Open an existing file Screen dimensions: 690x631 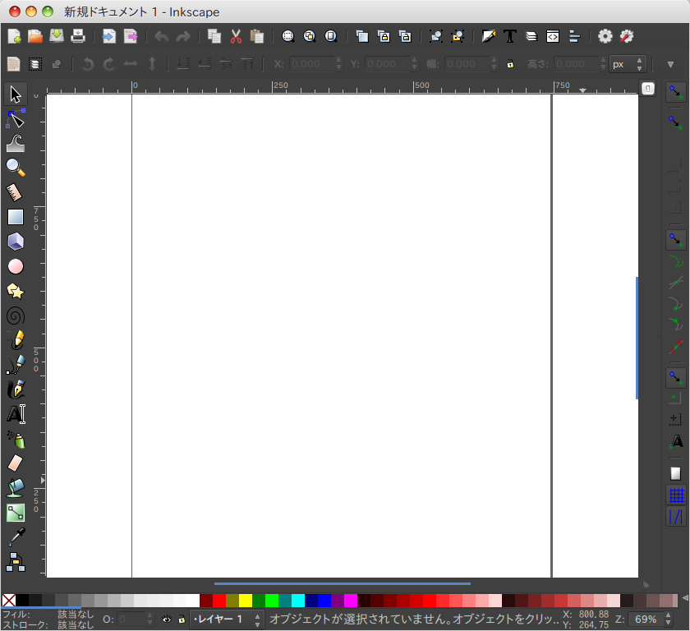pyautogui.click(x=35, y=36)
